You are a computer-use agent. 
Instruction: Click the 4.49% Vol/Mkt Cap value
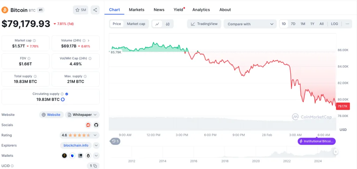(76, 64)
